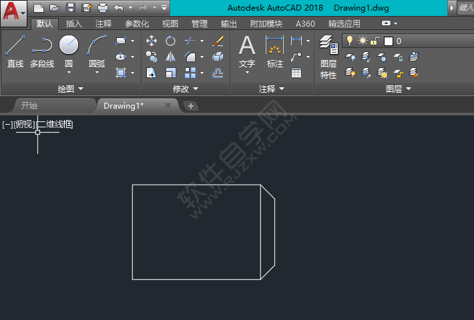Click the Layer Freeze icon
The width and height of the screenshot is (474, 320).
pyautogui.click(x=382, y=57)
